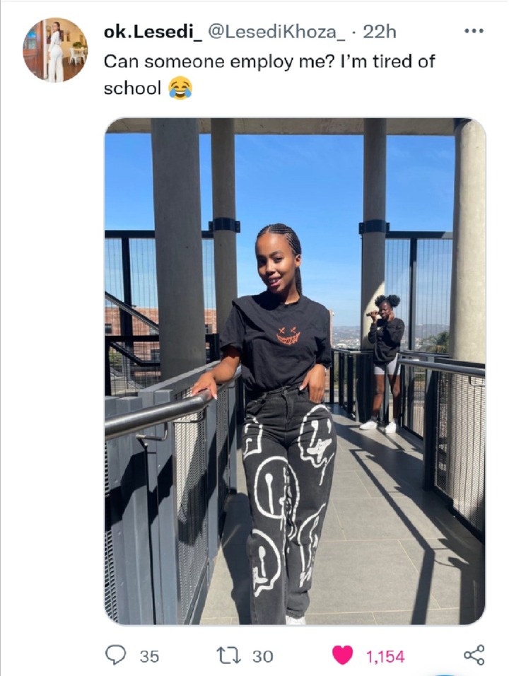This screenshot has width=509, height=676.
Task: Open ok.Lesedi_ profile picture avatar
Action: [55, 50]
